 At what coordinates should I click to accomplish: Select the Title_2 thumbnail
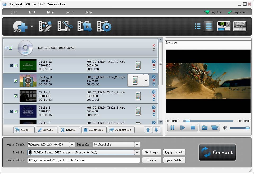(x=28, y=96)
